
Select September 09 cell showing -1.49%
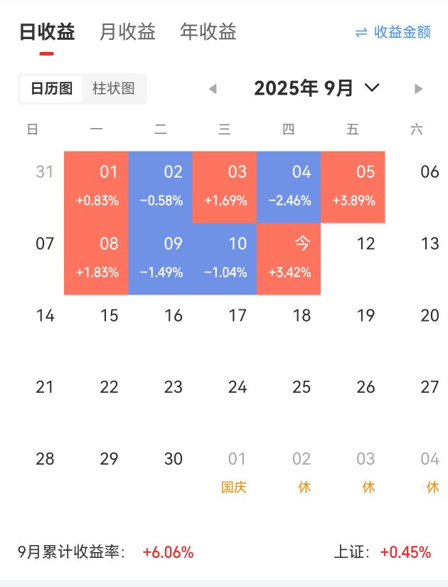(160, 259)
